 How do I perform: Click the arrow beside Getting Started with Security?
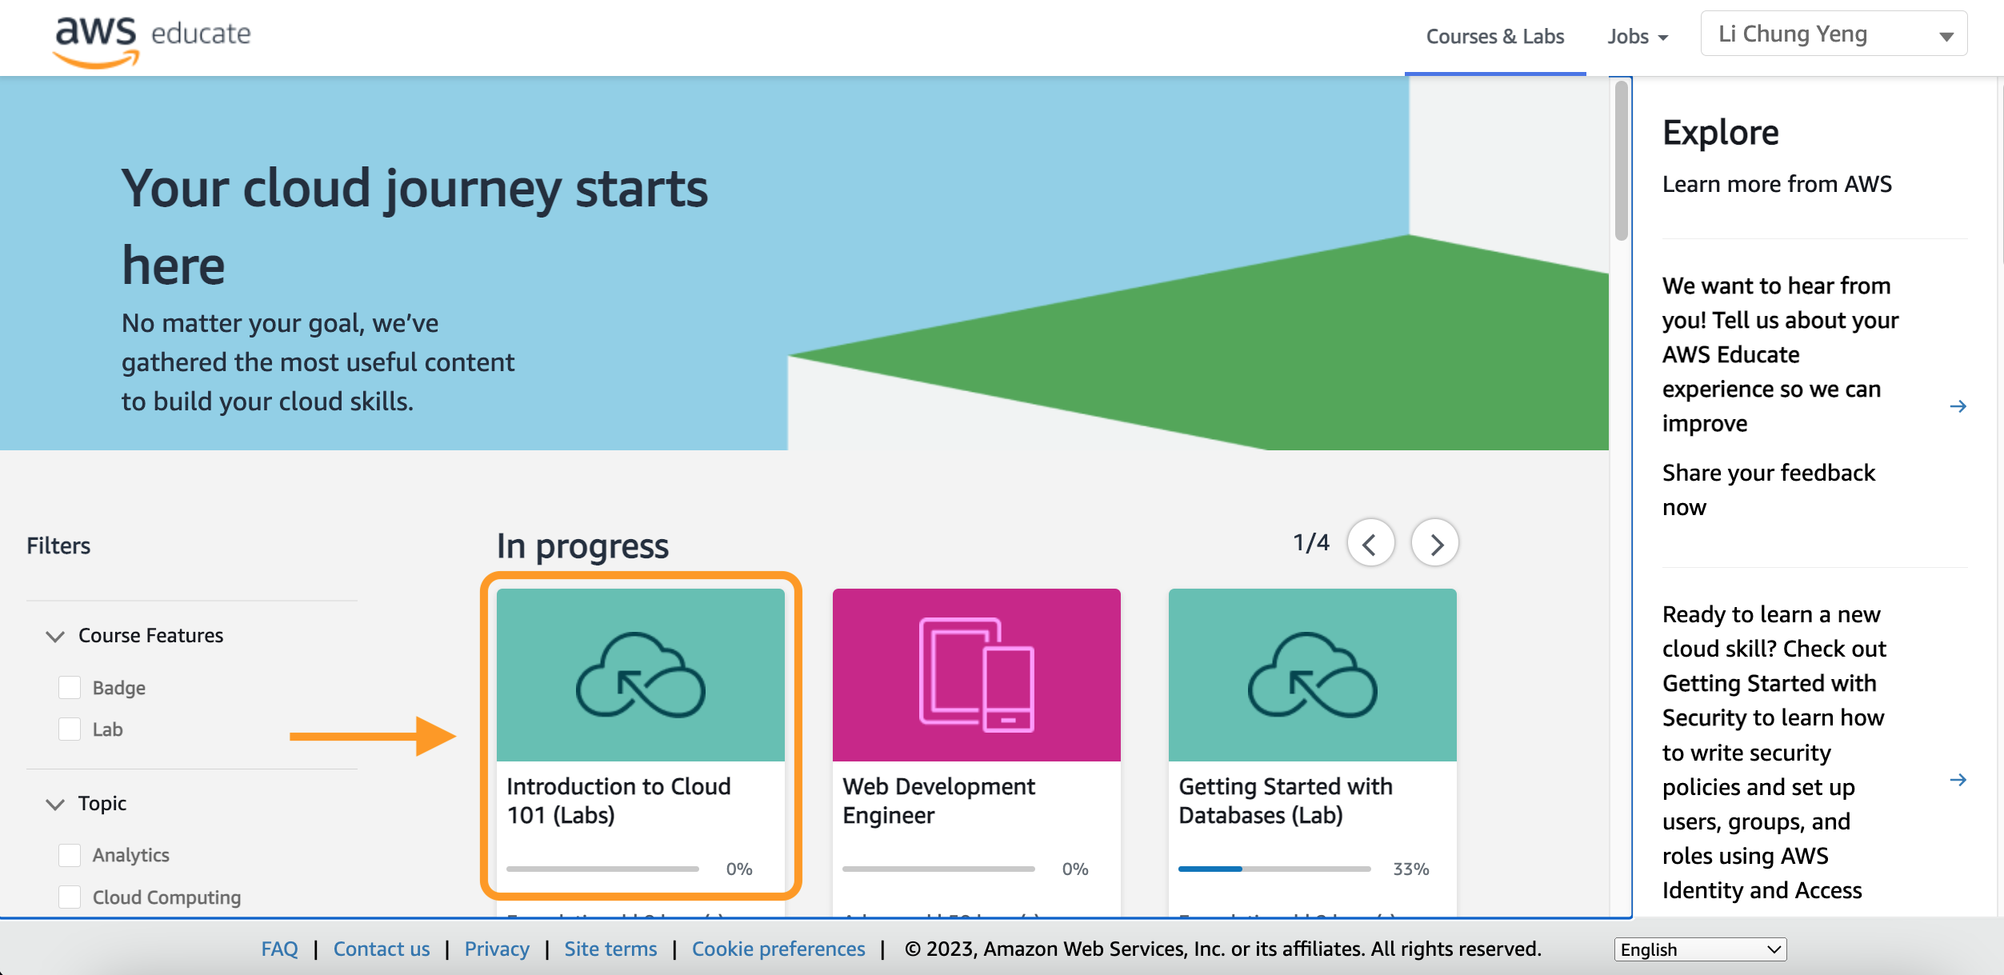click(x=1958, y=779)
